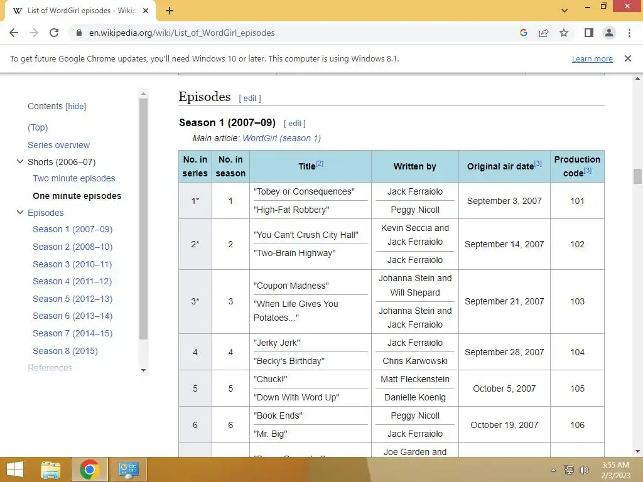Edit the Episodes section
643x482 pixels.
(x=250, y=99)
